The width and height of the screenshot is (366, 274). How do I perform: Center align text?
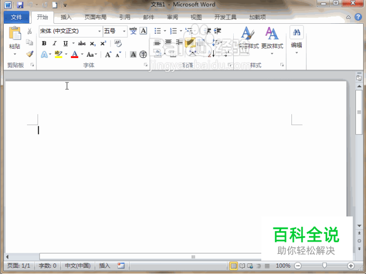pyautogui.click(x=168, y=43)
